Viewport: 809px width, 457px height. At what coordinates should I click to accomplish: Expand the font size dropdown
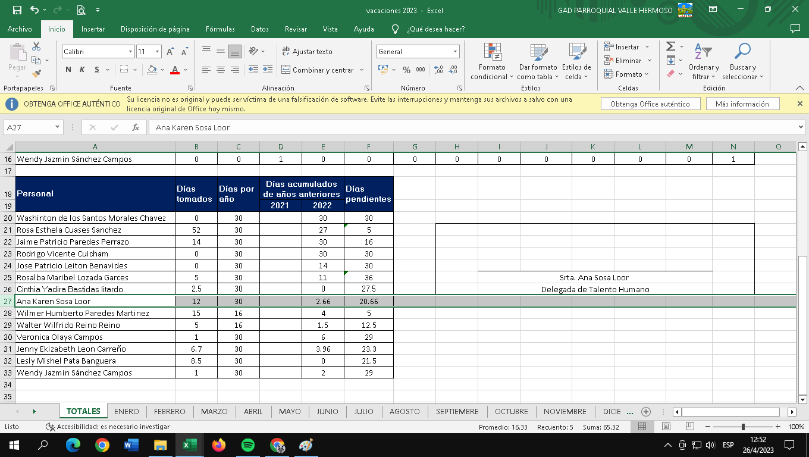(158, 52)
